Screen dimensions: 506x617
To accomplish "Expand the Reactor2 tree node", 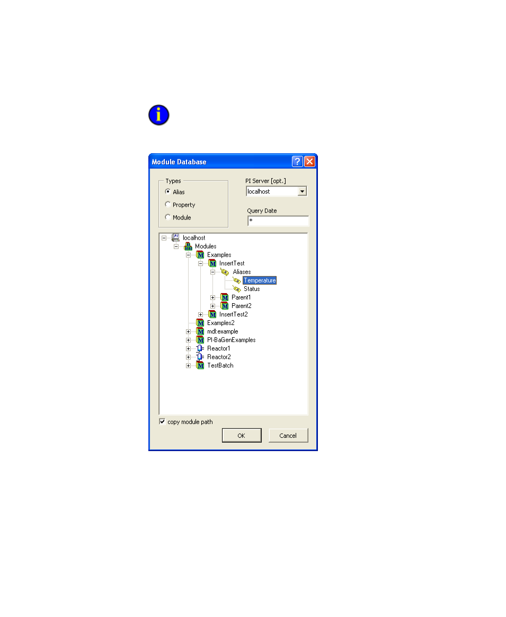I will pyautogui.click(x=189, y=357).
